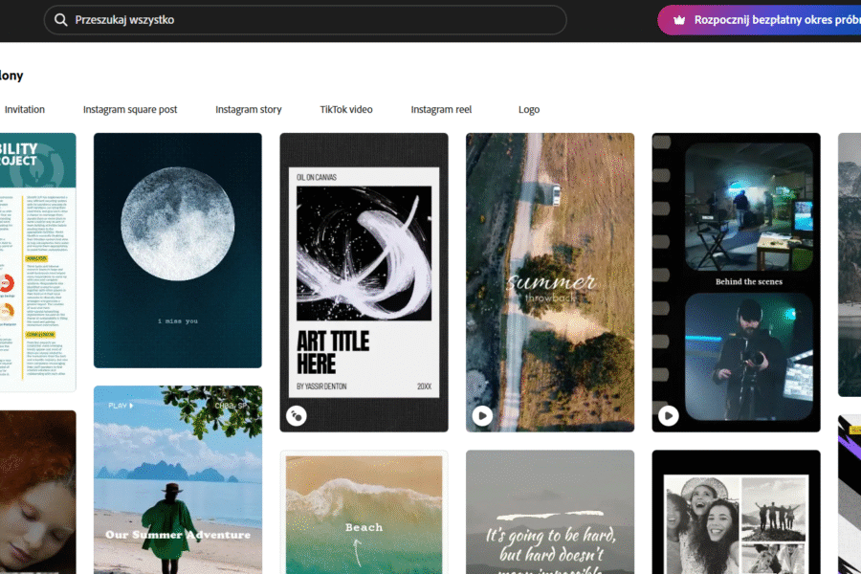This screenshot has width=861, height=574.
Task: Select the Beach wave template thumbnail
Action: pyautogui.click(x=364, y=512)
